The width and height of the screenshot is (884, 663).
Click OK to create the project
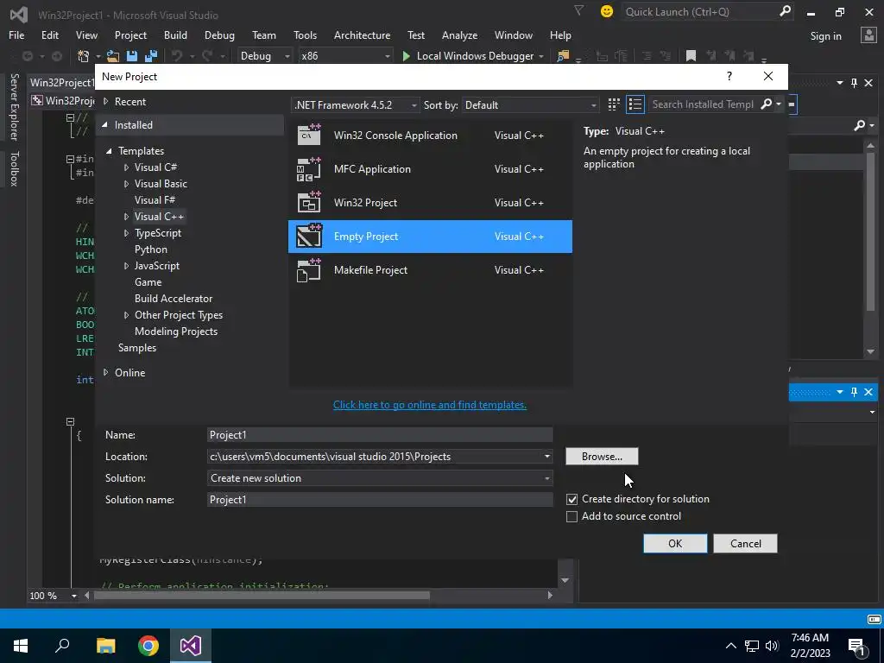point(675,544)
